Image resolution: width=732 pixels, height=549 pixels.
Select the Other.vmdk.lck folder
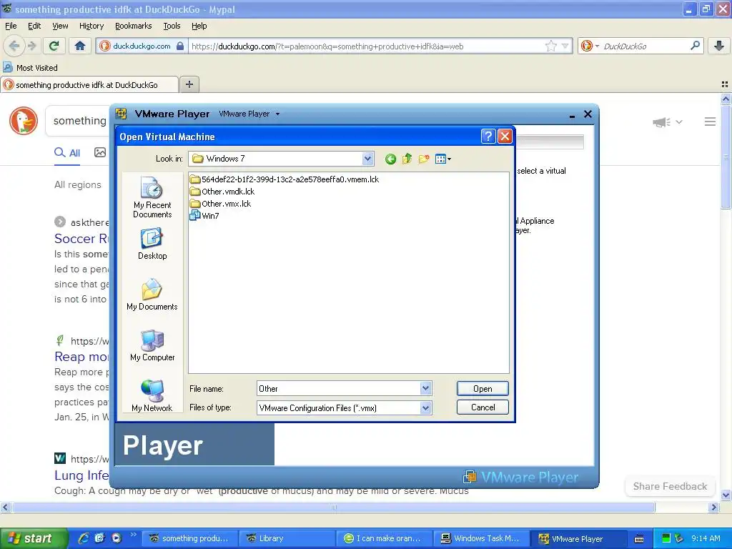click(222, 192)
